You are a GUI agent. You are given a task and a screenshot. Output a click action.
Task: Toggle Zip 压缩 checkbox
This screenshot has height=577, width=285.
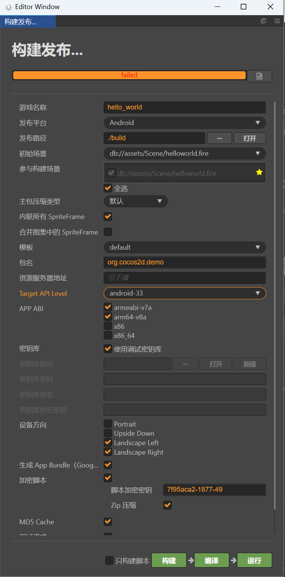tap(167, 505)
